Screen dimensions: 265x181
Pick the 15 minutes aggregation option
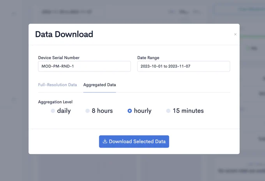pos(168,111)
